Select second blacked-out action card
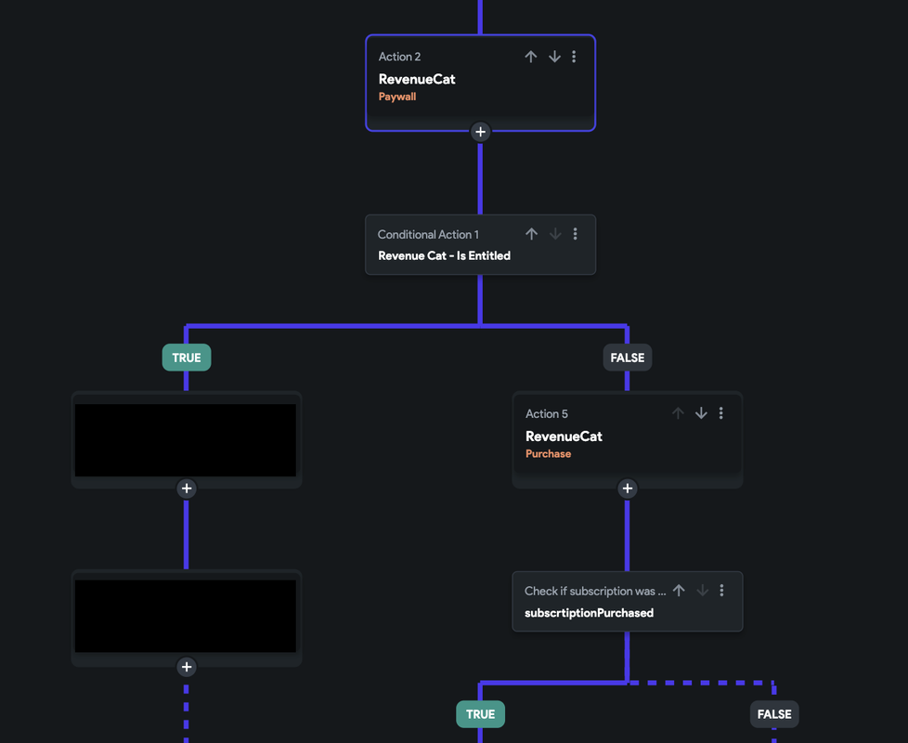Image resolution: width=908 pixels, height=743 pixels. [x=187, y=618]
